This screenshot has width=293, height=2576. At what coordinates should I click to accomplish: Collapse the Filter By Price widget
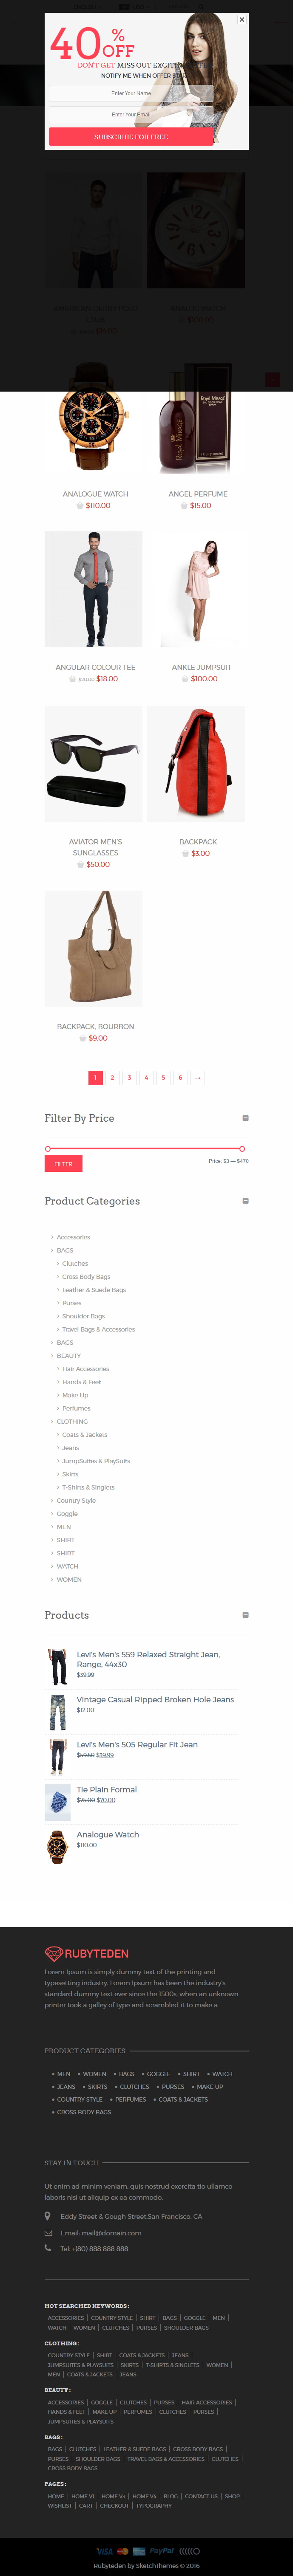(245, 1118)
